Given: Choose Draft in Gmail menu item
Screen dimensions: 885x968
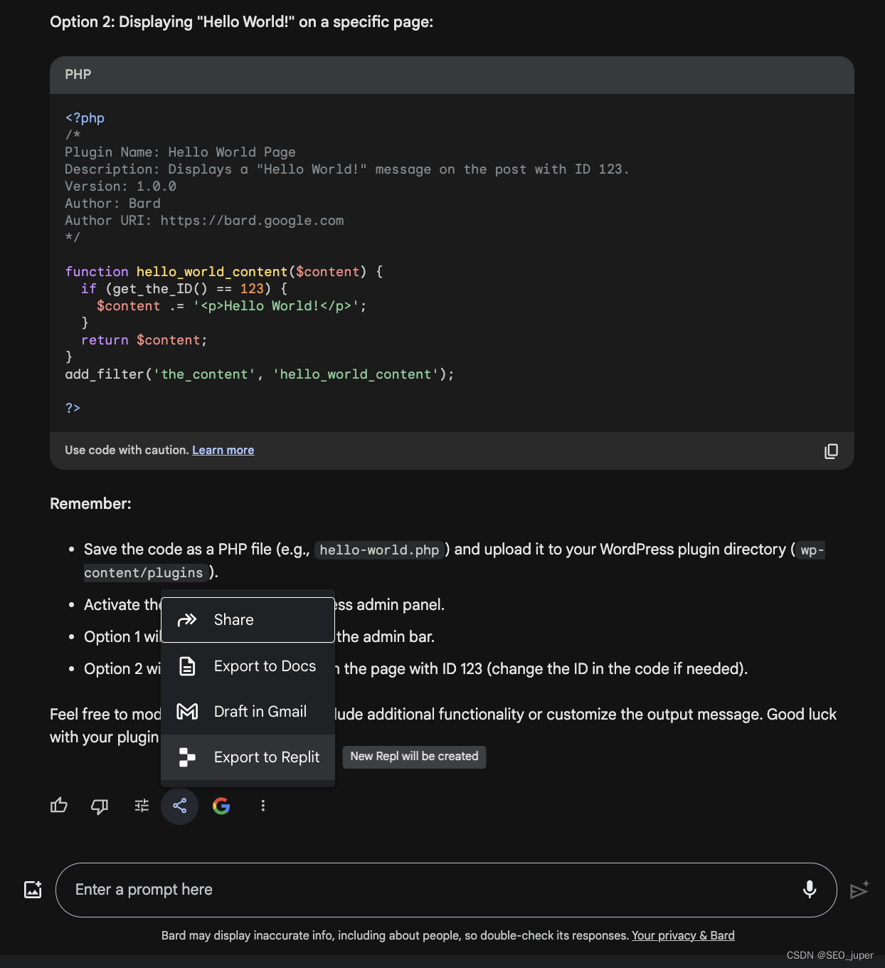Looking at the screenshot, I should pos(248,712).
